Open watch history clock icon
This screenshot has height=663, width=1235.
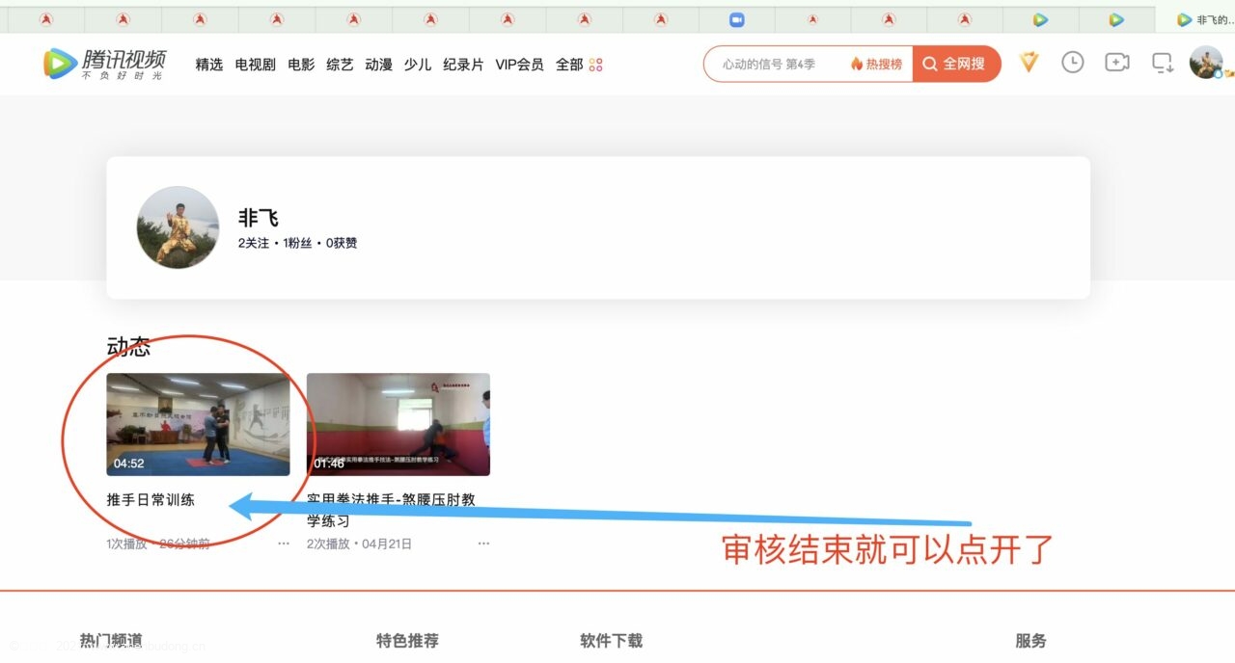(1072, 63)
